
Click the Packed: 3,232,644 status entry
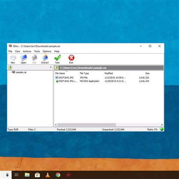pyautogui.click(x=66, y=130)
